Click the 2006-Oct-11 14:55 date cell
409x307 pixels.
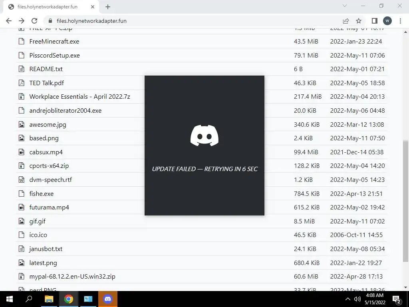click(356, 235)
